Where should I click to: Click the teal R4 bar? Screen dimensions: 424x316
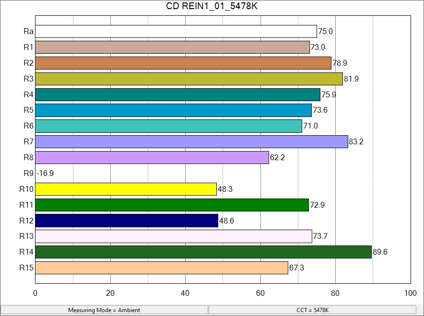pos(177,94)
